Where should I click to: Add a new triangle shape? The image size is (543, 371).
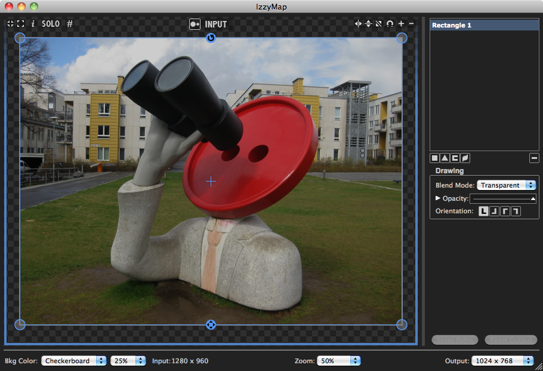(445, 158)
